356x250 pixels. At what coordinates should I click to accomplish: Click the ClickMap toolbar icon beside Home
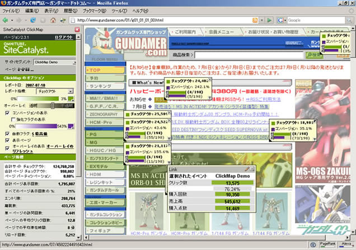(x=63, y=20)
